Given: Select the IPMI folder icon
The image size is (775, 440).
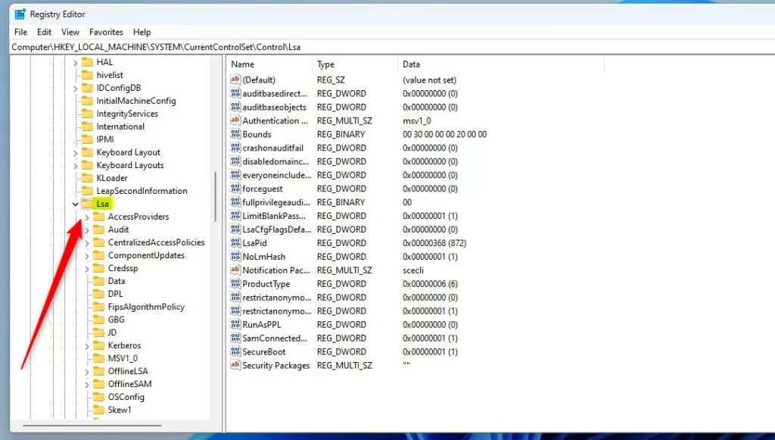Looking at the screenshot, I should pyautogui.click(x=87, y=139).
